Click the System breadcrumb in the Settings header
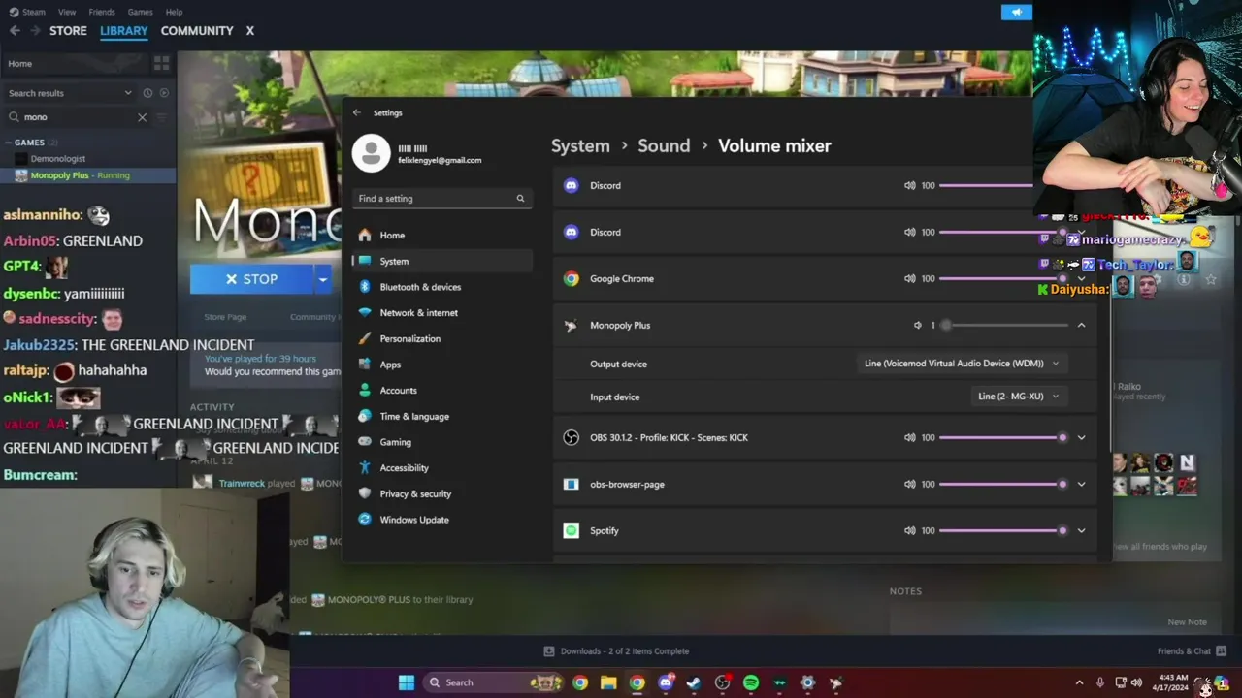Screen dimensions: 1242x698 click(580, 145)
